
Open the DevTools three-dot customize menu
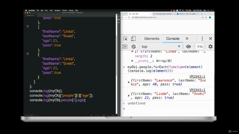202,39
